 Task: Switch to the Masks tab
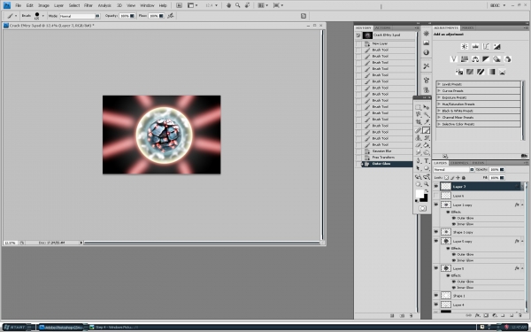[467, 27]
